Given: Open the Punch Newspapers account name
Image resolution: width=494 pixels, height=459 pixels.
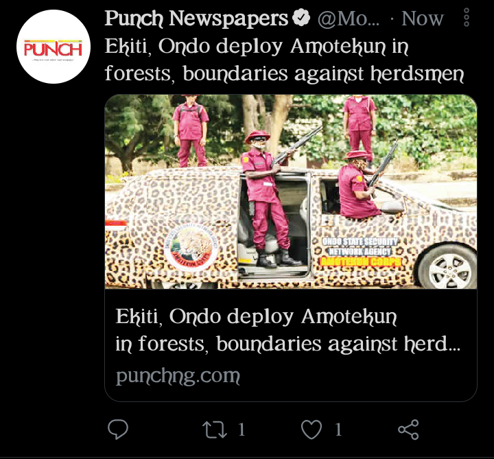Looking at the screenshot, I should (x=196, y=19).
